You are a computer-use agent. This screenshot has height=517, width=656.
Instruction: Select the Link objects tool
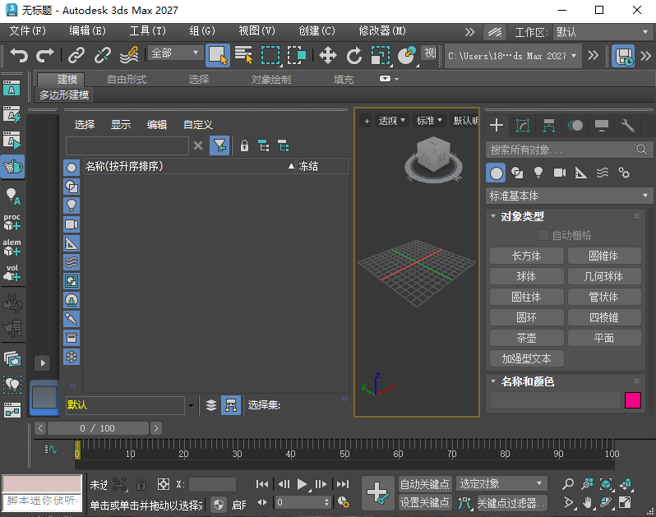tap(76, 55)
